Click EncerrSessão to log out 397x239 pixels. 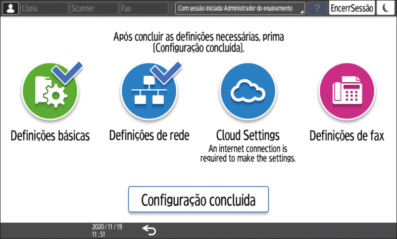(x=351, y=8)
